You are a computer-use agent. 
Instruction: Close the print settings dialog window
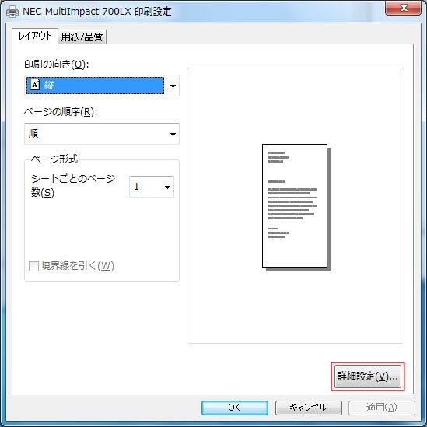click(x=404, y=8)
